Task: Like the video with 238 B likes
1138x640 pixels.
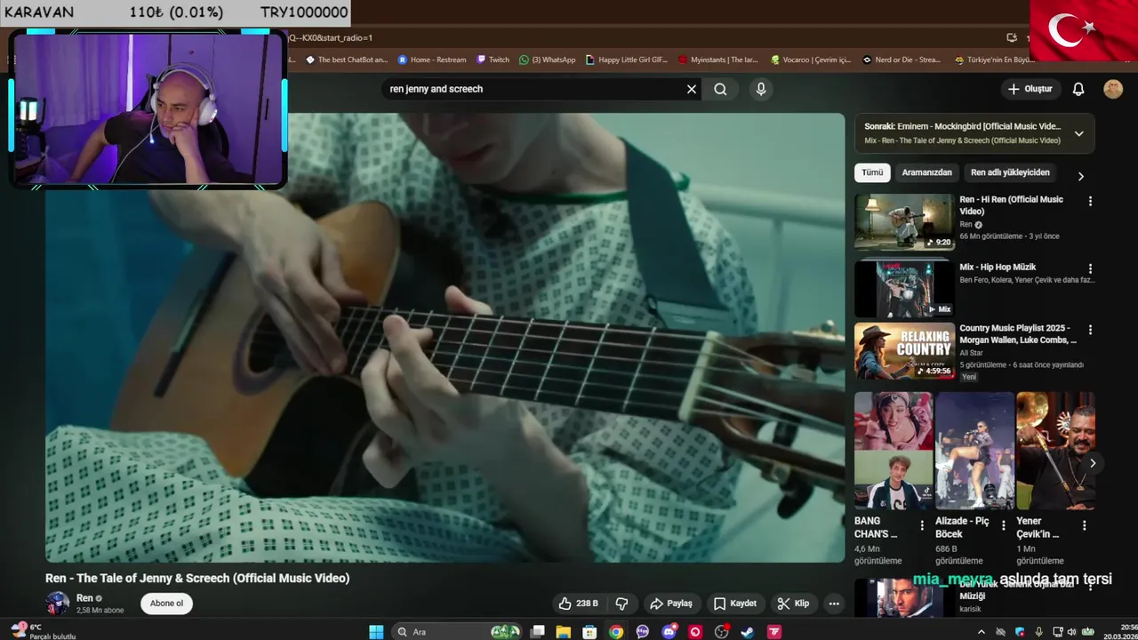Action: (578, 604)
